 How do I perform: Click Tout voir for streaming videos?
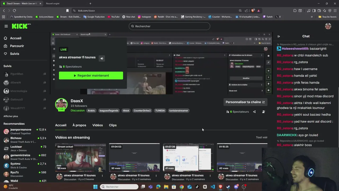262,137
